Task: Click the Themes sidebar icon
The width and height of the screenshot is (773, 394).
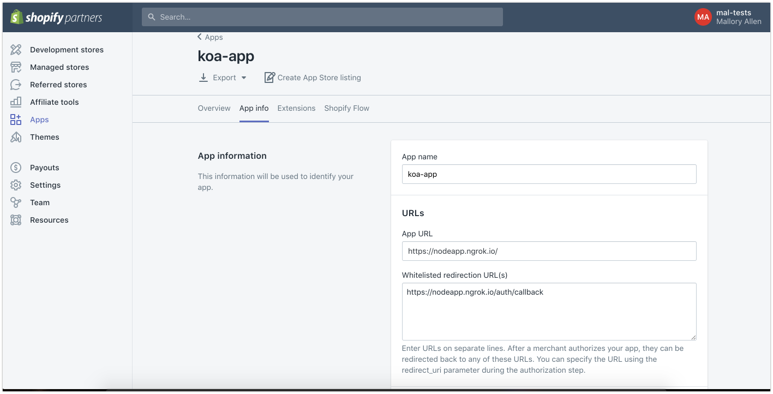Action: pyautogui.click(x=16, y=137)
